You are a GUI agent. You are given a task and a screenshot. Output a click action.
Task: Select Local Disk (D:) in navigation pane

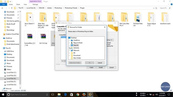pyautogui.click(x=11, y=75)
